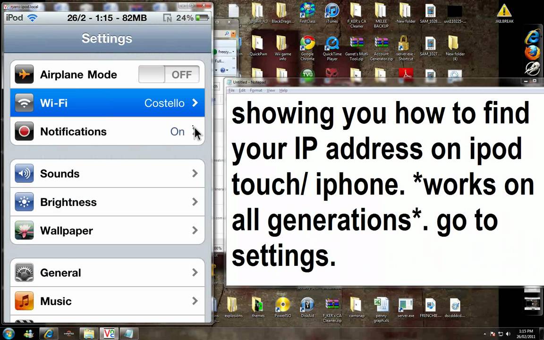Select the FRENCHIE audio file icon
544x340 pixels.
point(430,307)
